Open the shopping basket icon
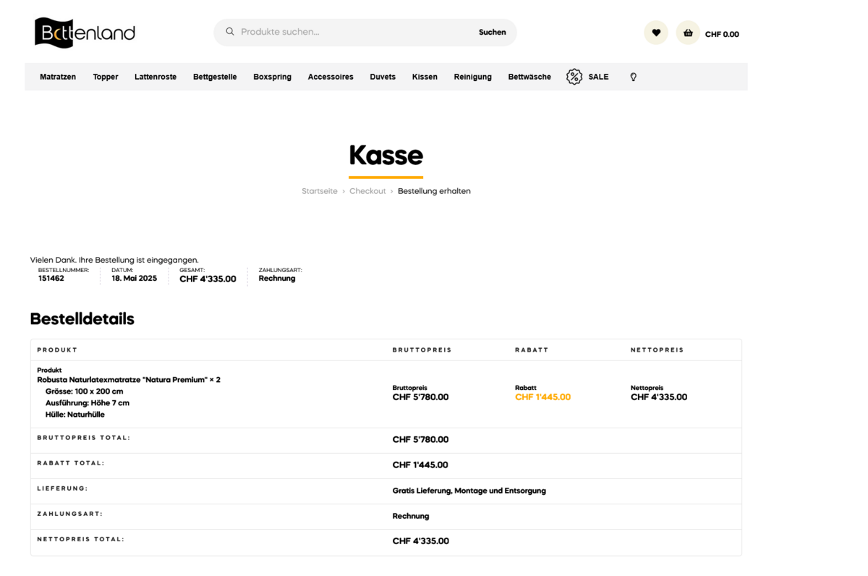 (688, 33)
